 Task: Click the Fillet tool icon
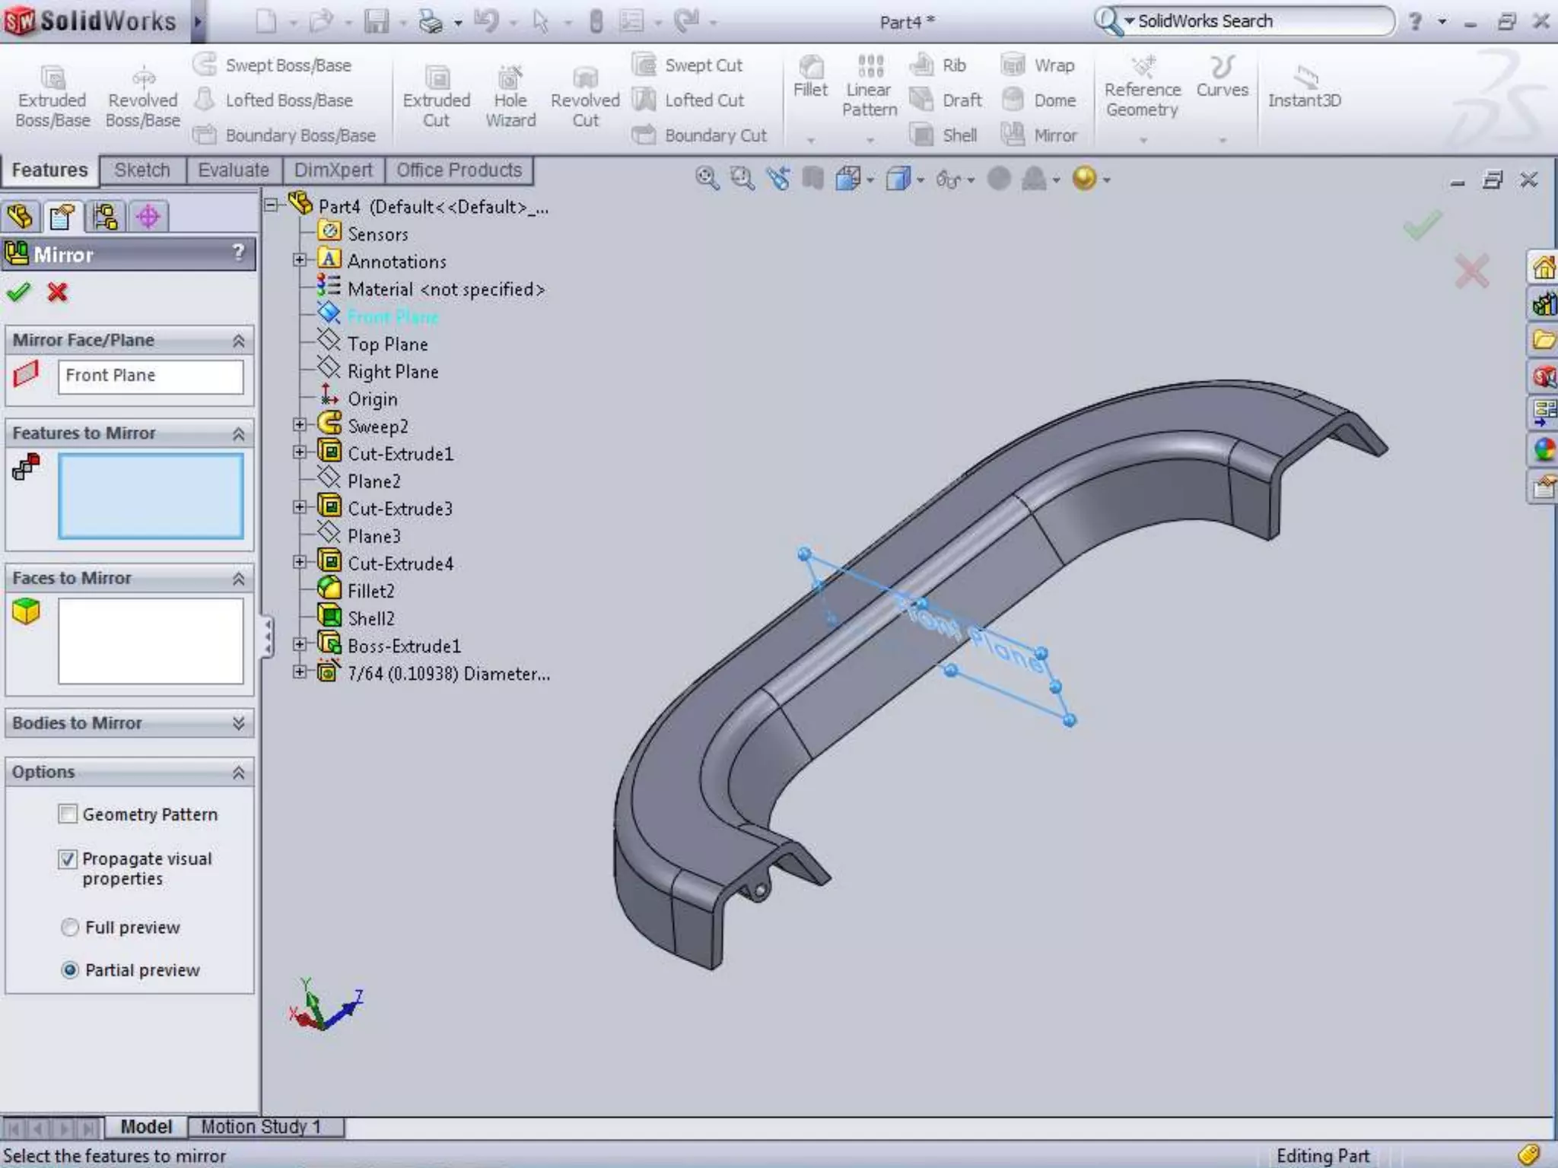pos(810,68)
